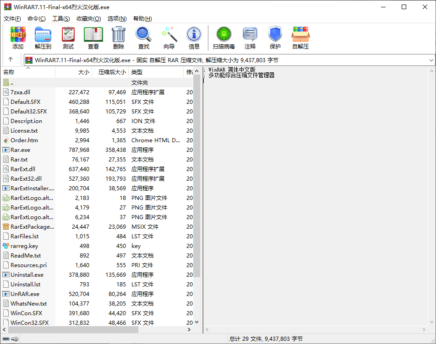436x344 pixels.
Task: Launch the 向导 (Wizard) wand icon
Action: pyautogui.click(x=169, y=38)
